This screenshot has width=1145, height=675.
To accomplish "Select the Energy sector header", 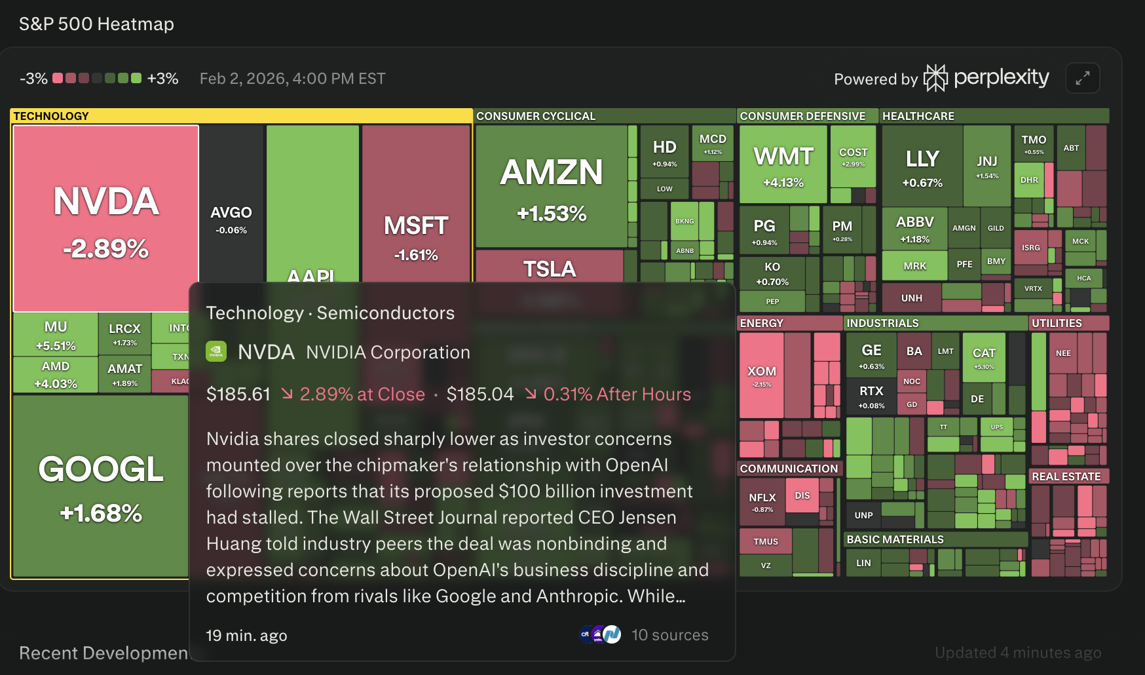I will coord(761,323).
